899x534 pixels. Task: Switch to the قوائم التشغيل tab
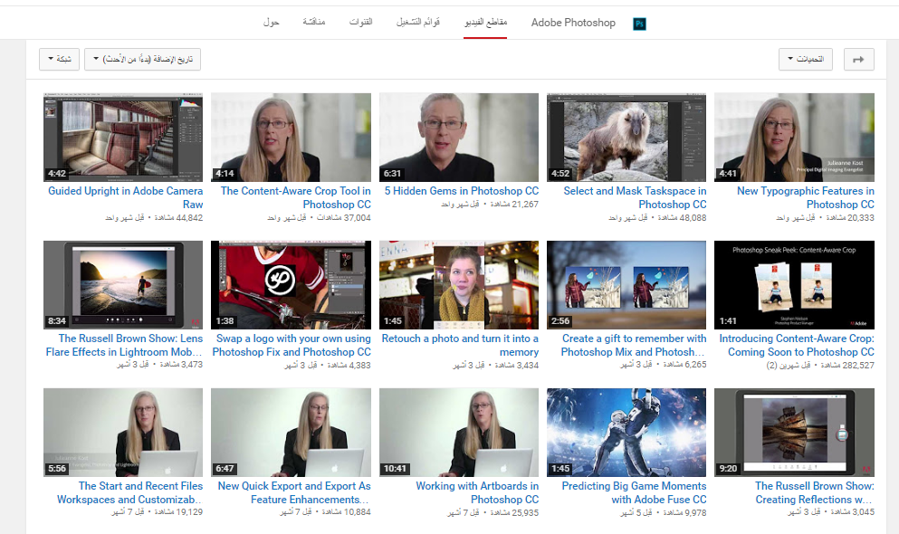click(418, 23)
